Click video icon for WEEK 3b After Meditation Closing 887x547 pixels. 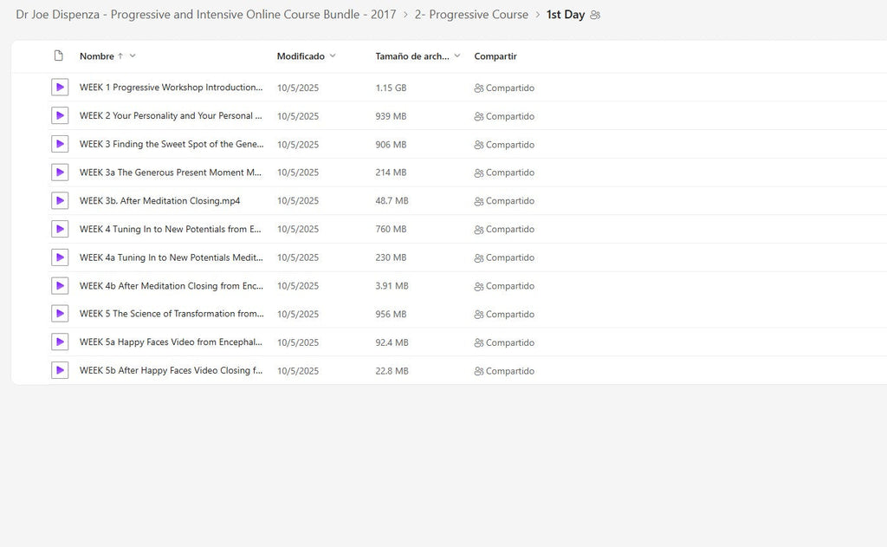point(60,200)
